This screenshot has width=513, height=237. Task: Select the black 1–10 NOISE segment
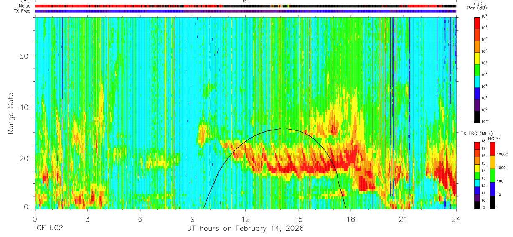pos(493,202)
